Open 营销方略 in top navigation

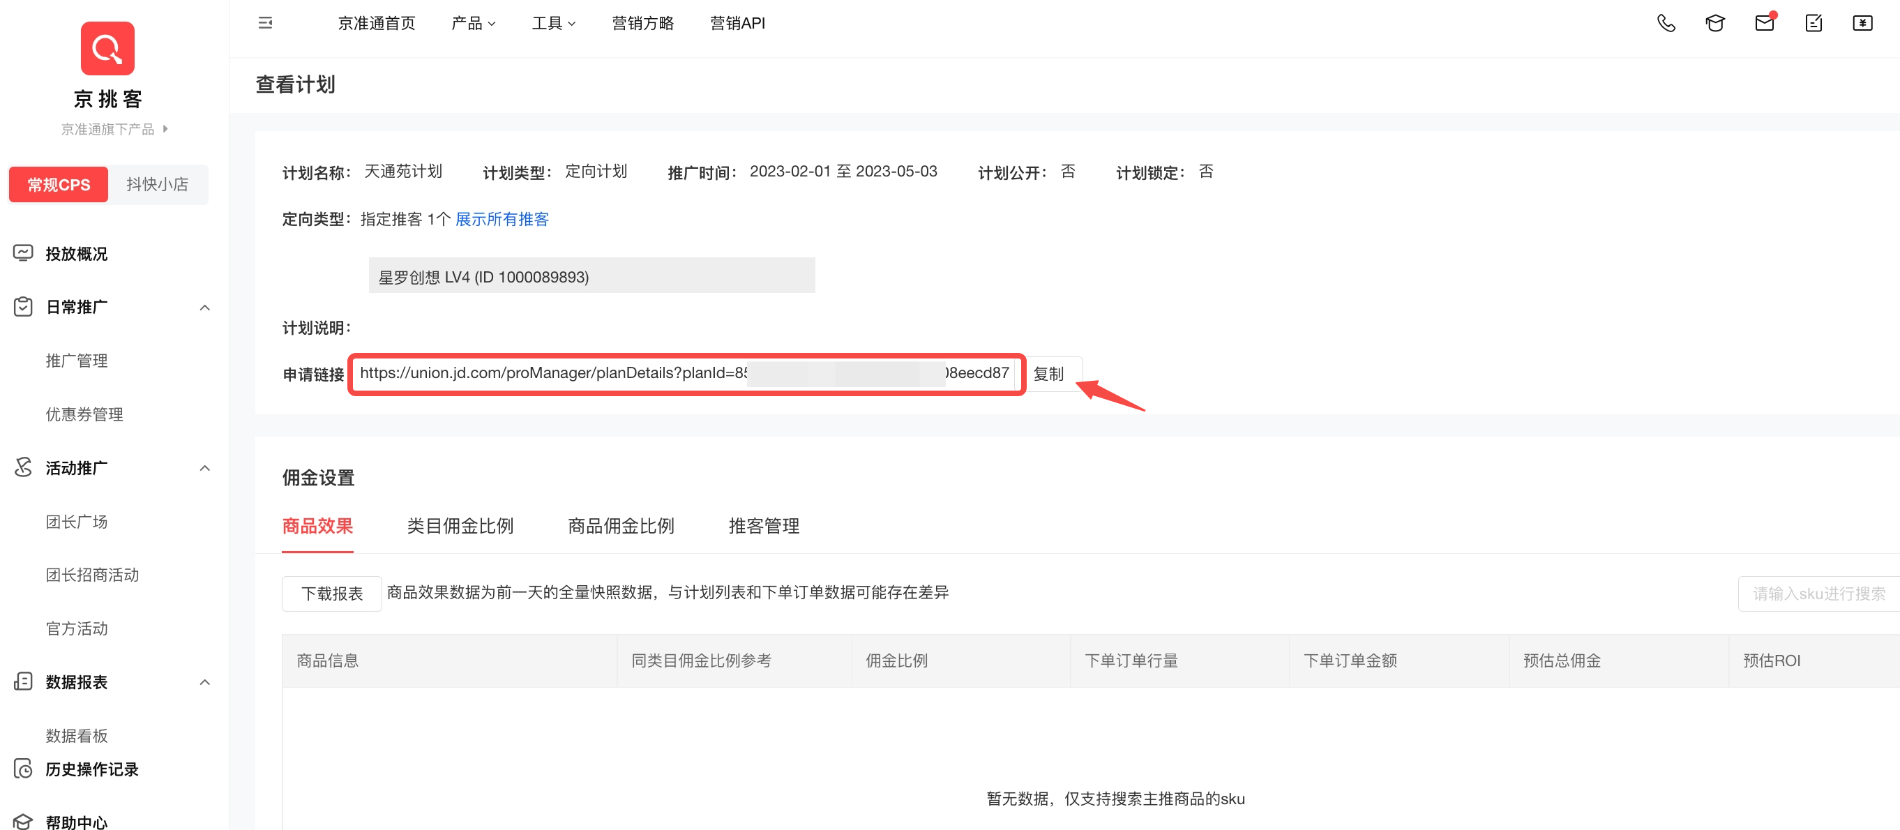[642, 24]
